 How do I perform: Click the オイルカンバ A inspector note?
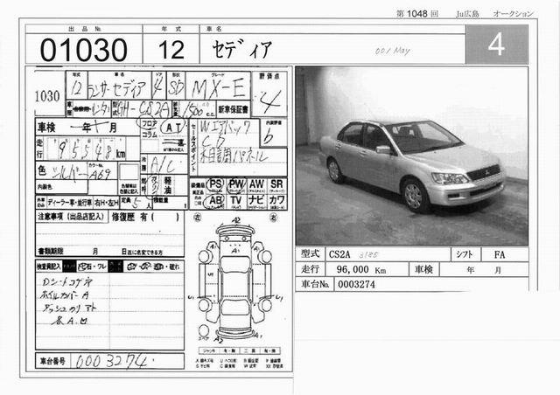click(x=65, y=295)
